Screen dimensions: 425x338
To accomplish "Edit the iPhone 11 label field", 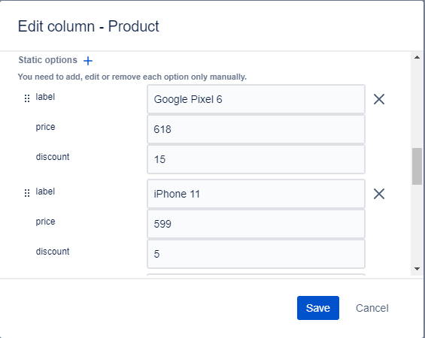I will coord(257,194).
